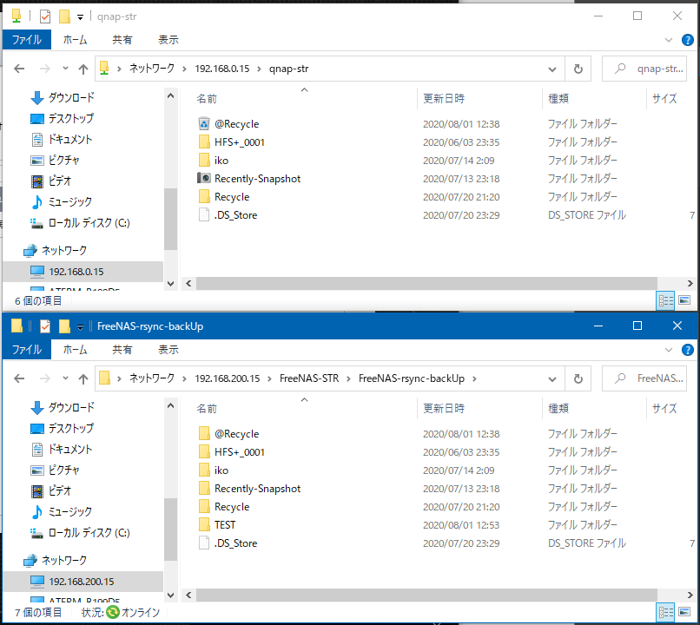Select .DS_Store file name in FreeNAS-rsync-backUp window
700x625 pixels.
coord(235,543)
